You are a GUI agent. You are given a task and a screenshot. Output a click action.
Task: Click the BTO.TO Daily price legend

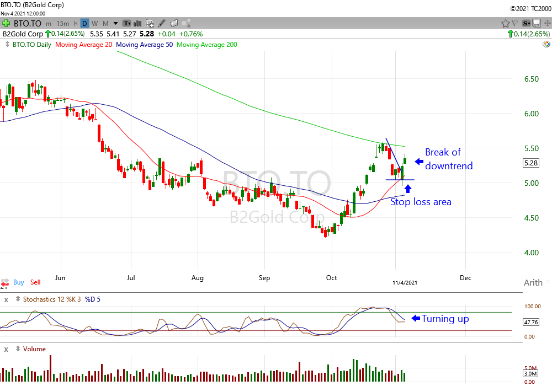coord(31,45)
